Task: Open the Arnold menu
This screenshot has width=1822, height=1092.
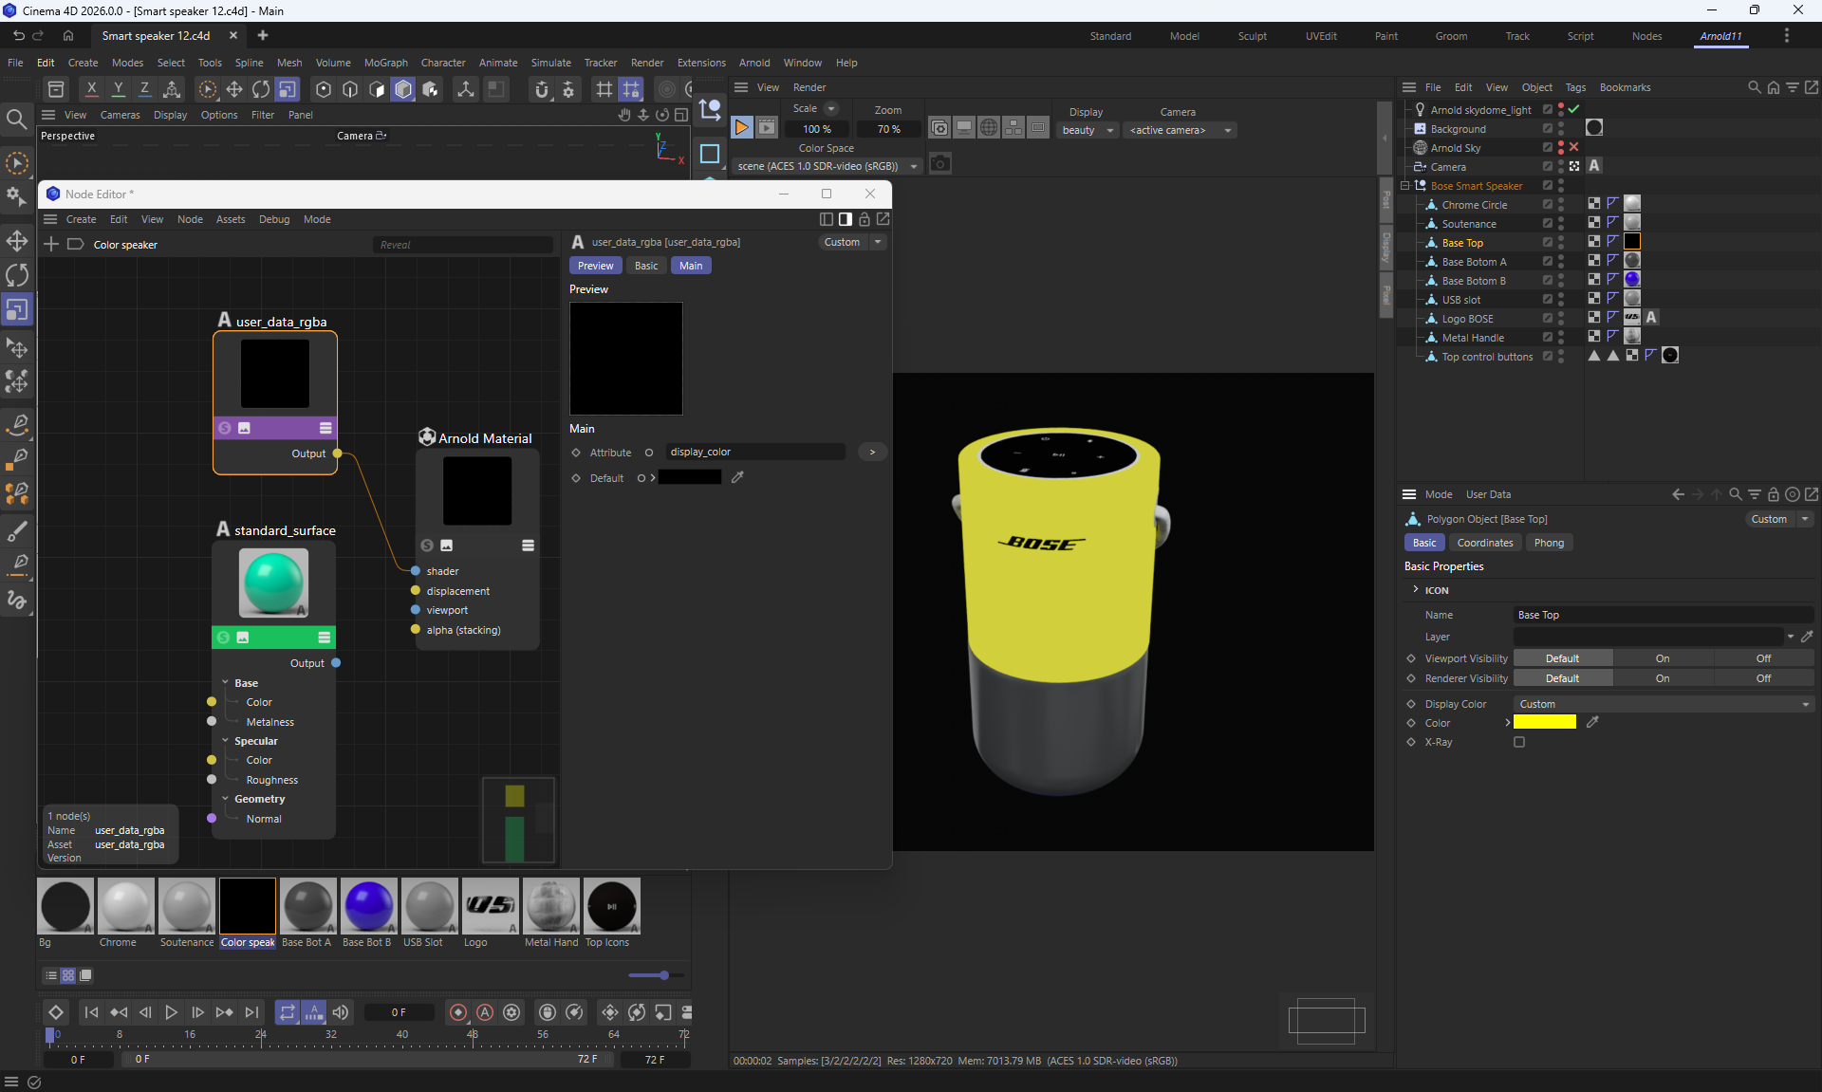Action: [x=754, y=63]
